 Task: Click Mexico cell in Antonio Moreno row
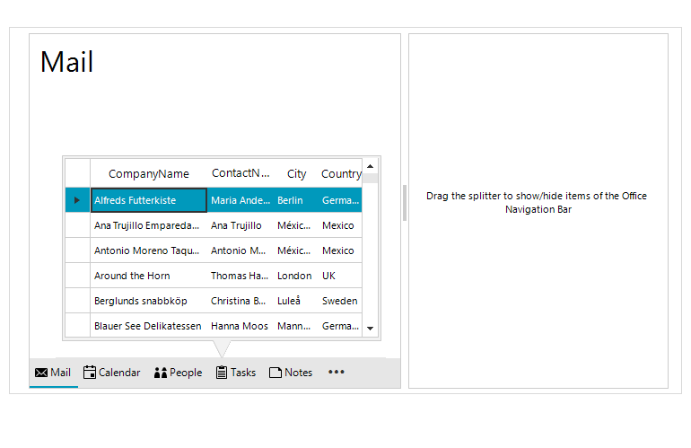coord(340,250)
